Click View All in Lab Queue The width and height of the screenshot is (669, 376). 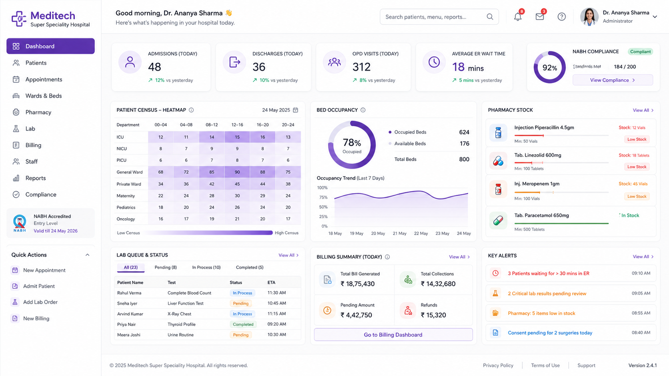pyautogui.click(x=289, y=255)
